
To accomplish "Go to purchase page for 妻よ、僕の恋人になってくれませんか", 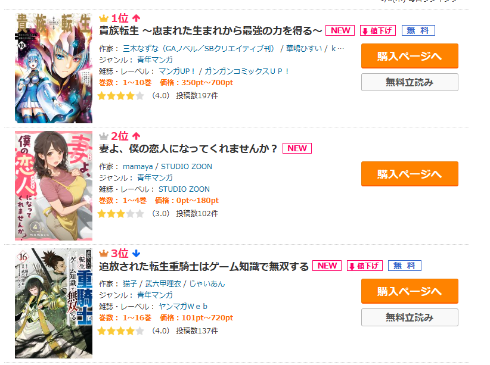I will click(x=410, y=174).
